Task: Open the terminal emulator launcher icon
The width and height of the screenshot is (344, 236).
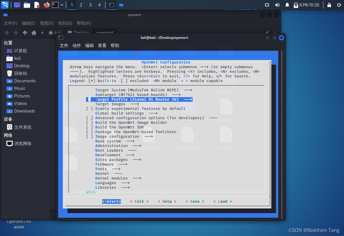Action: (x=55, y=5)
